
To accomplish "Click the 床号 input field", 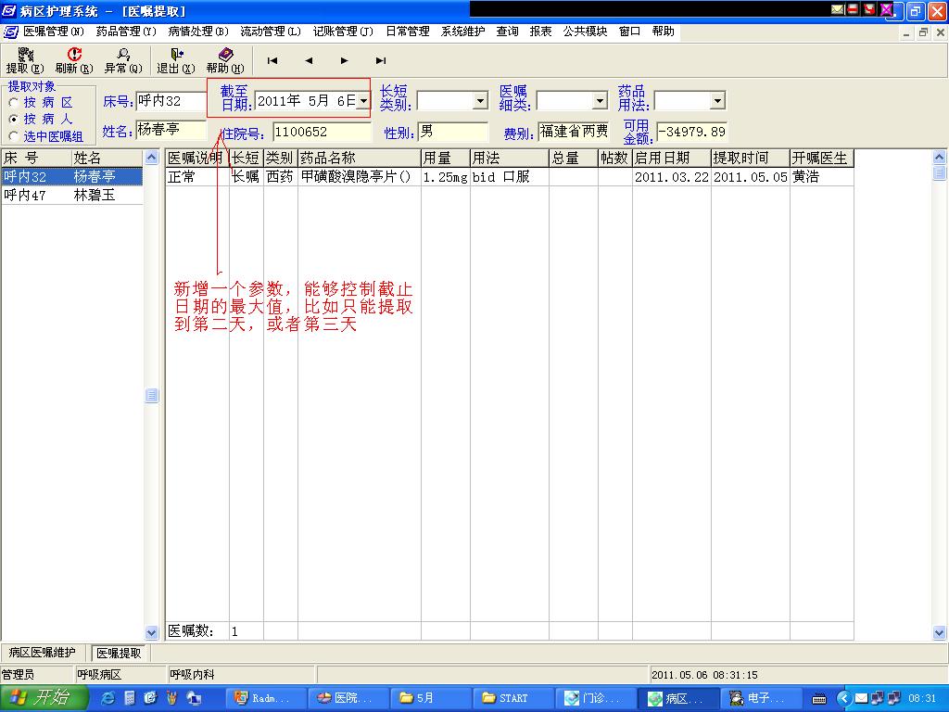I will (x=171, y=101).
